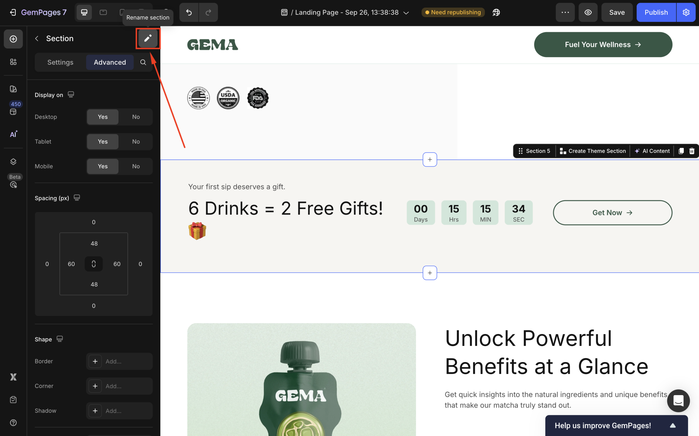699x436 pixels.
Task: Click the eye preview icon
Action: [588, 12]
